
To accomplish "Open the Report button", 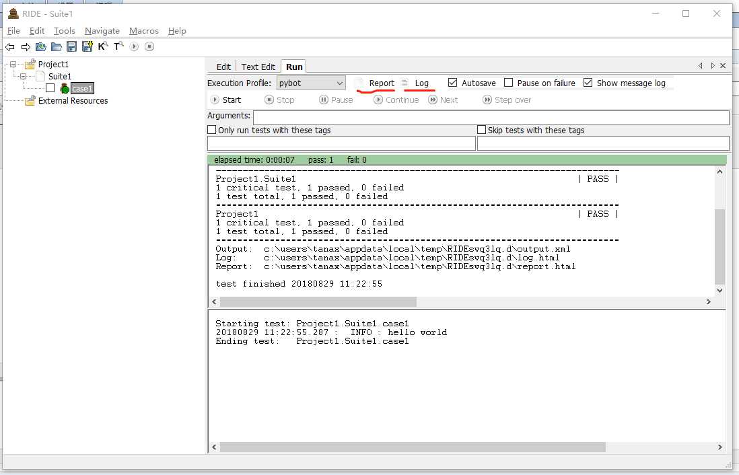I will point(376,83).
